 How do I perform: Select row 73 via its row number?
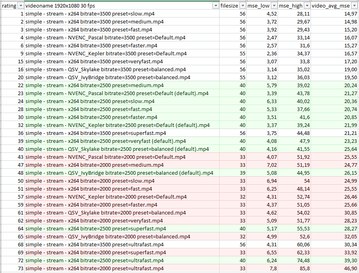(x=12, y=269)
